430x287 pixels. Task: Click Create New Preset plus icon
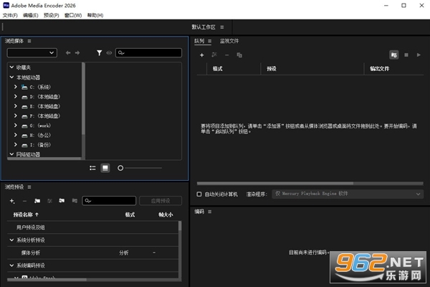click(x=12, y=201)
